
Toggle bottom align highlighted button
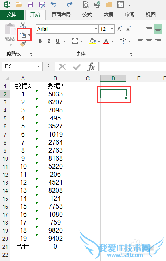(158, 29)
